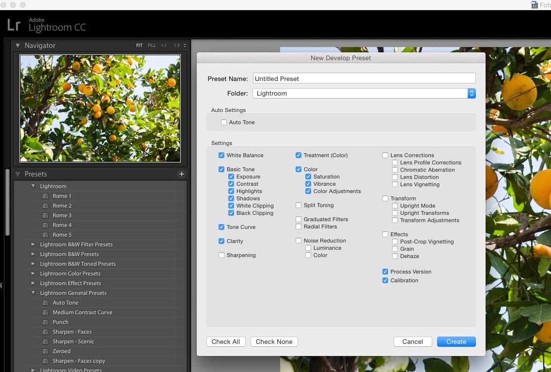551x372 pixels.
Task: Enable the Lens Corrections checkbox
Action: pos(385,155)
